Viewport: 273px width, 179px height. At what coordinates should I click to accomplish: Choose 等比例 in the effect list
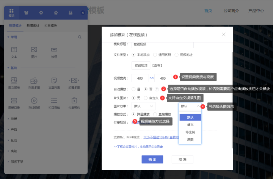coord(190,132)
